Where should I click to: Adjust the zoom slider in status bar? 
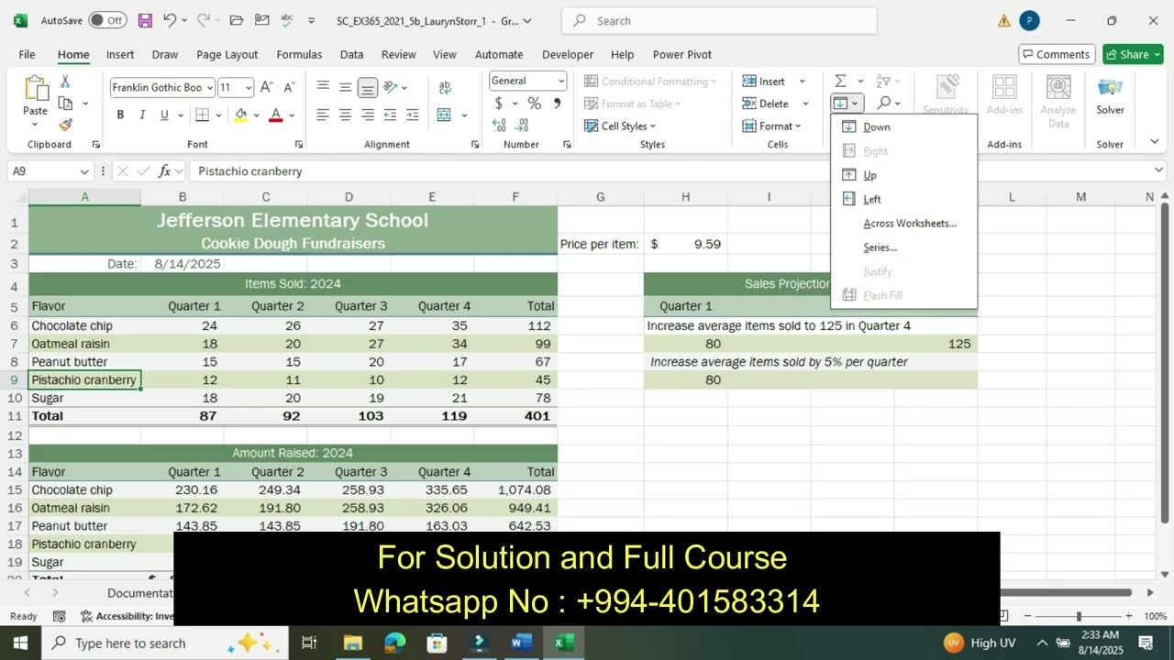[x=1079, y=617]
